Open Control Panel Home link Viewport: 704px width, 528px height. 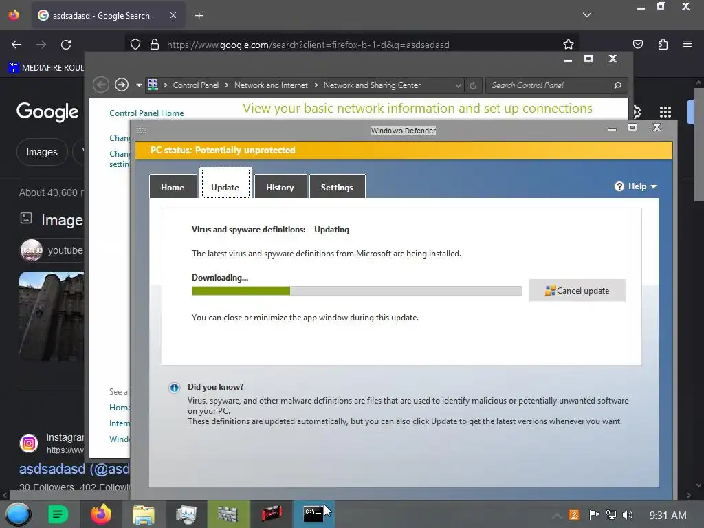click(146, 113)
